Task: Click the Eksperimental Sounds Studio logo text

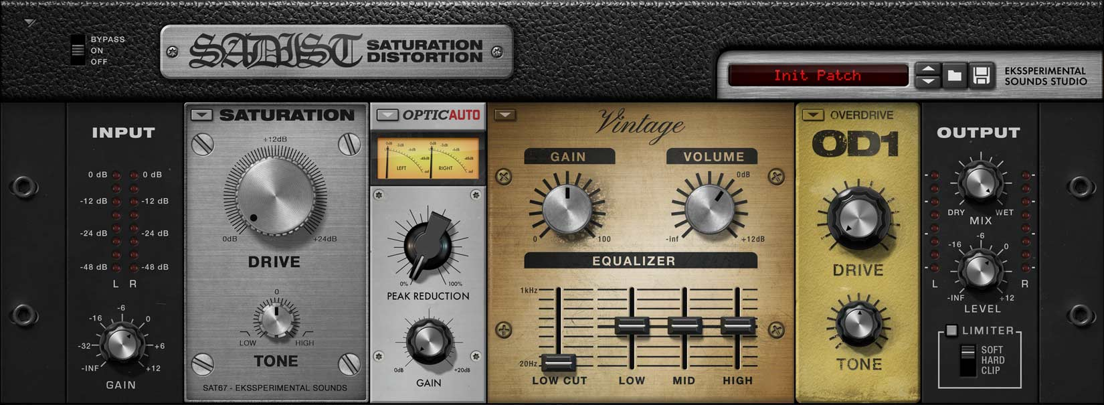Action: tap(1045, 76)
